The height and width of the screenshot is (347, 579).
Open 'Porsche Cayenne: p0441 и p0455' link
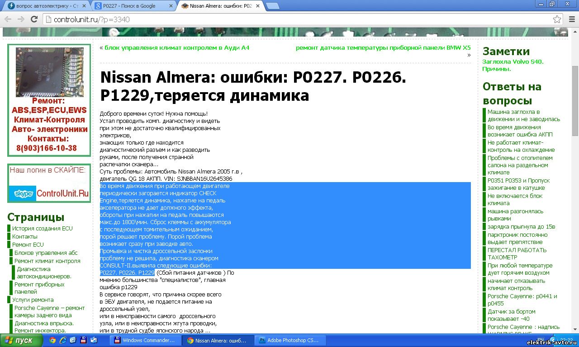point(522,300)
